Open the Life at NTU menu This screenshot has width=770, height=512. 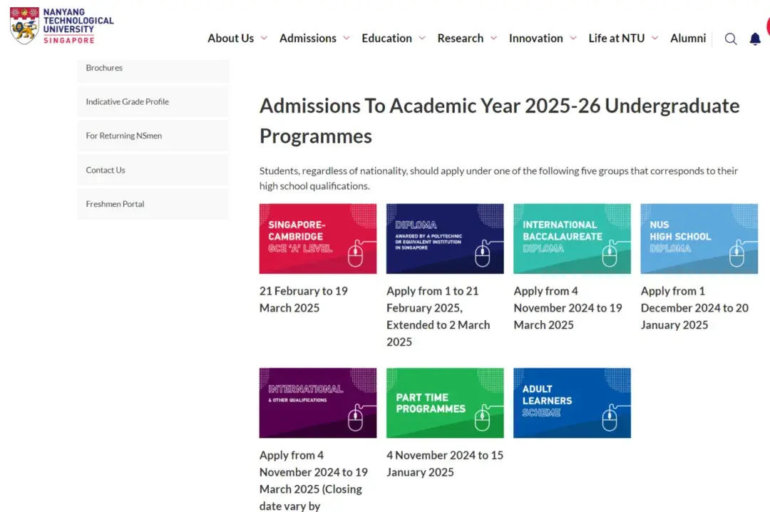click(616, 39)
